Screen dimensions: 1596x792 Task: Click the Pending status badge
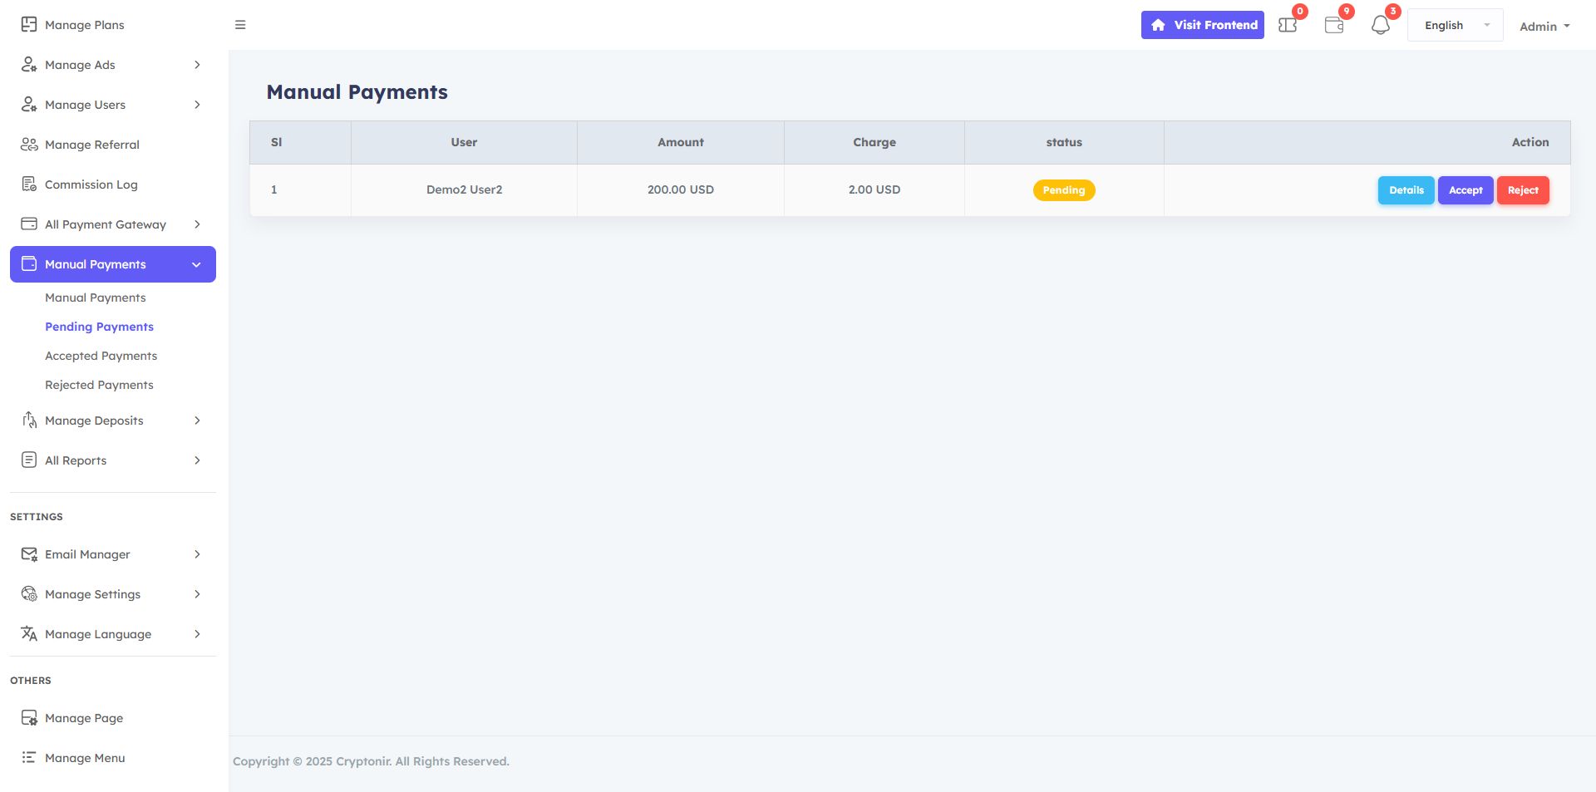[x=1064, y=190]
